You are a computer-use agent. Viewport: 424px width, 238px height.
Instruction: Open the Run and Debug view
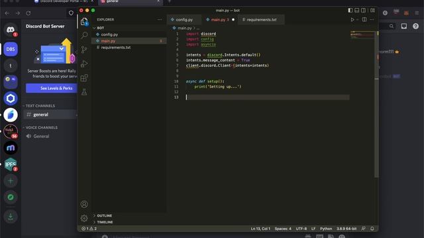pos(84,63)
